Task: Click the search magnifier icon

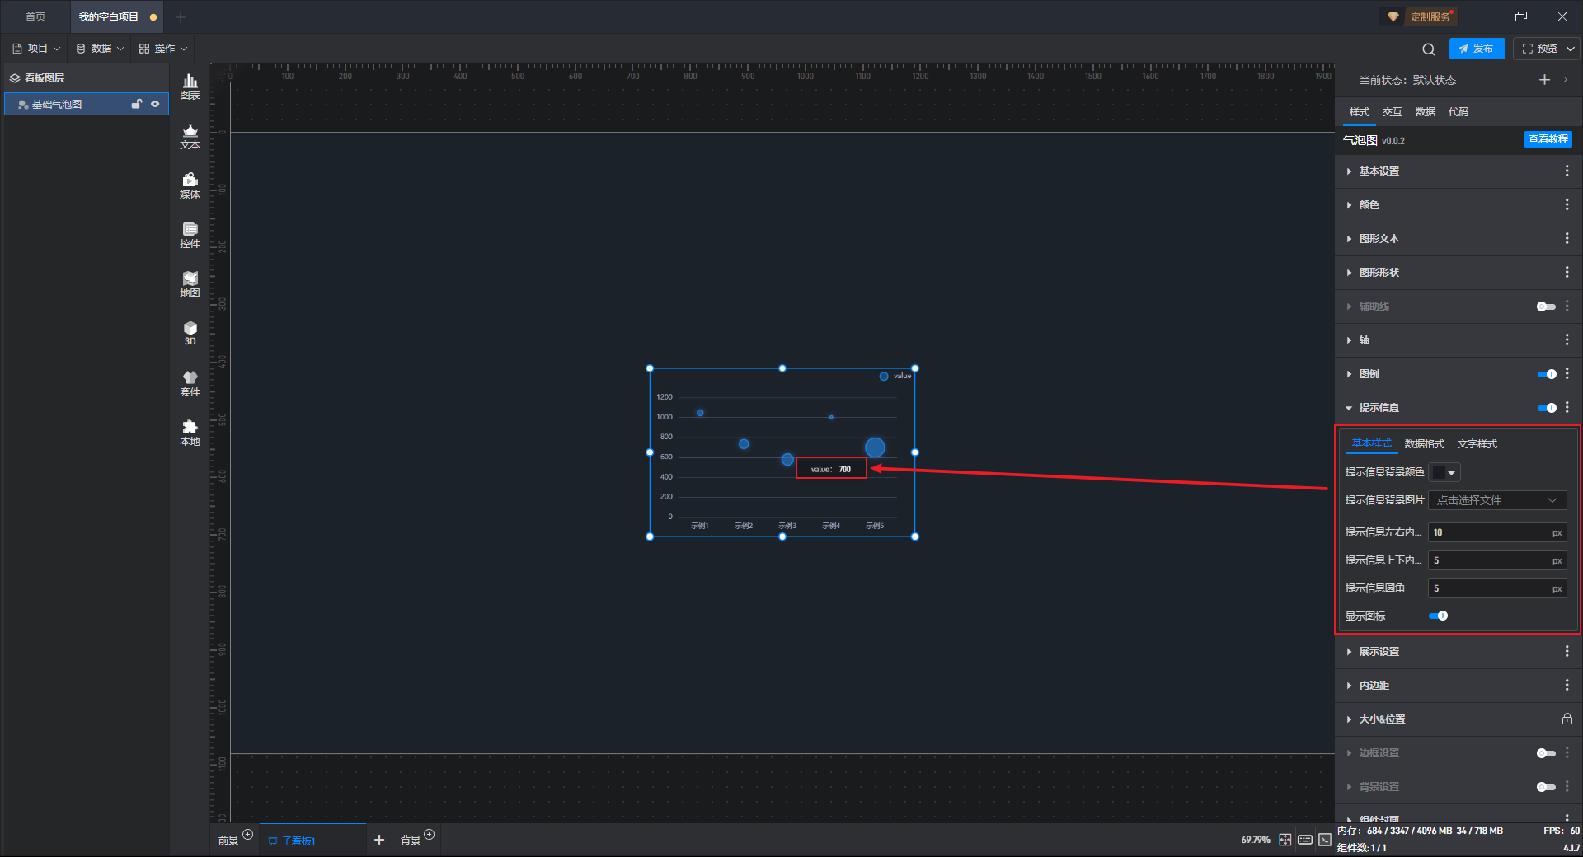Action: [1429, 49]
